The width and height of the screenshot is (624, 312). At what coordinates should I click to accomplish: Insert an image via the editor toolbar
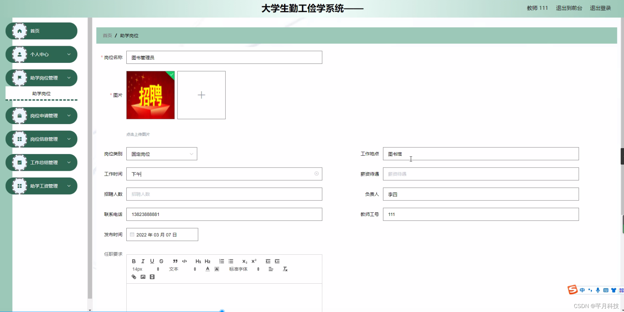pyautogui.click(x=143, y=277)
